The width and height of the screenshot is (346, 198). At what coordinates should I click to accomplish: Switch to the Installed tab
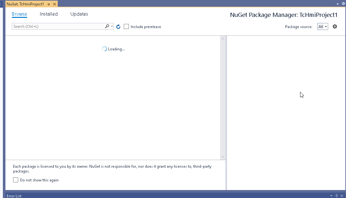coord(48,14)
